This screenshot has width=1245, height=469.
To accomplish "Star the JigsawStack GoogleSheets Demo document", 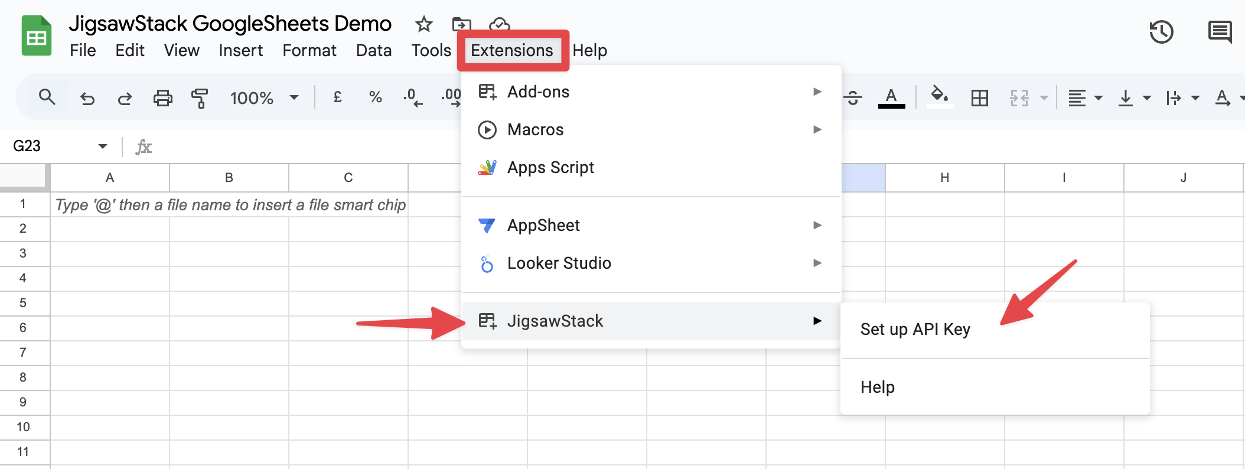I will coord(423,24).
